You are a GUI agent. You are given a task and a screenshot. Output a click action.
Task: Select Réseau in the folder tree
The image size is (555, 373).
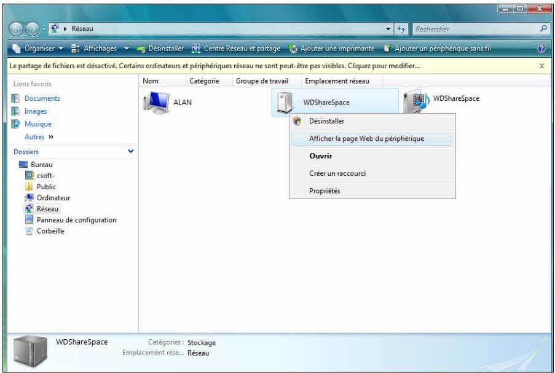coord(47,209)
